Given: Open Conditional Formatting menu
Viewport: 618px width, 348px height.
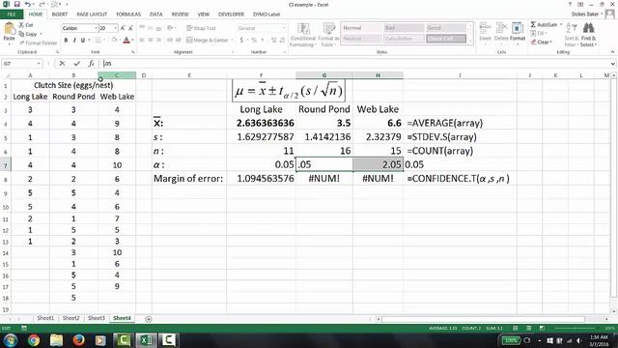Looking at the screenshot, I should click(302, 35).
